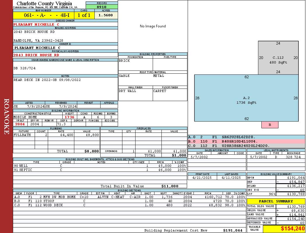Screen dimensions: 306x233
Task: Click the notes text REAR DECK IN 2022
Action: 47,80
